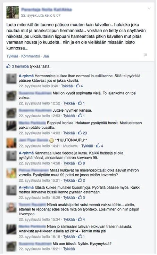Click the thumbs-up icon on the 9:40 comment
Viewport: 157px width, 255px height.
click(x=78, y=86)
